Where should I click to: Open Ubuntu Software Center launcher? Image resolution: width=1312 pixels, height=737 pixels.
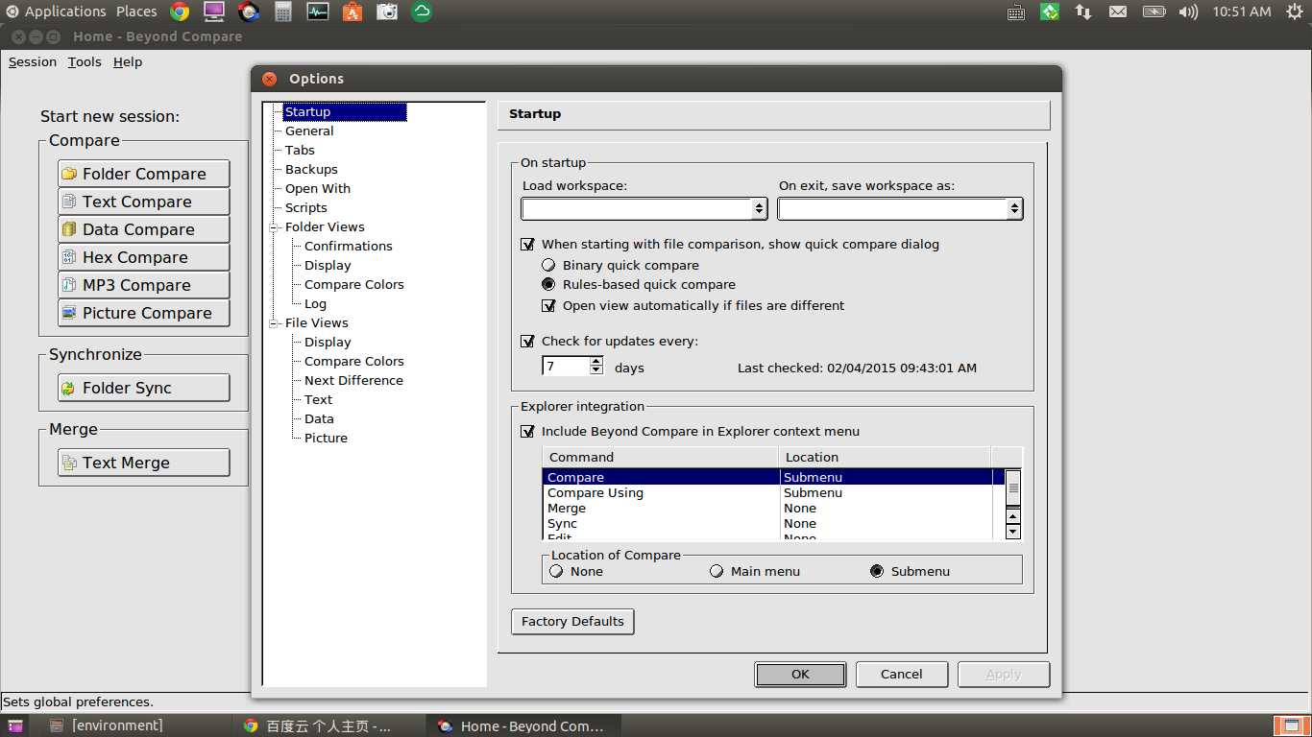tap(352, 12)
